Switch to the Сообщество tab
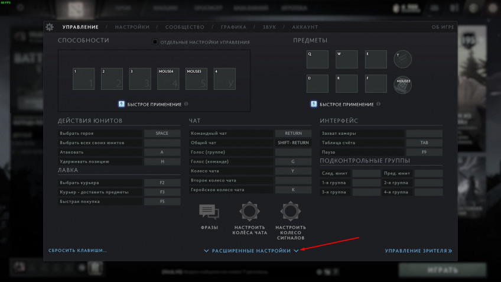The width and height of the screenshot is (501, 282). [185, 27]
